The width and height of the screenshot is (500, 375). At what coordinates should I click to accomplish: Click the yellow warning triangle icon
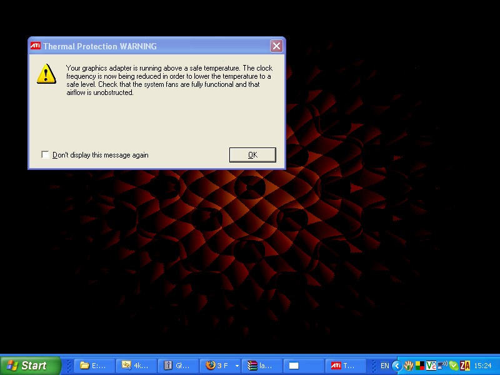(x=46, y=74)
